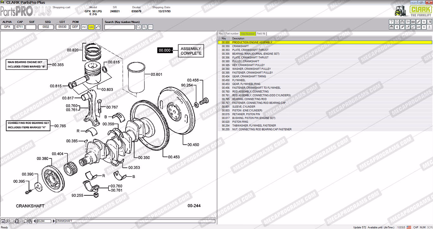Screen dimensions: 433x229
Task: Click the page number field 00-244
Action: 44,221
